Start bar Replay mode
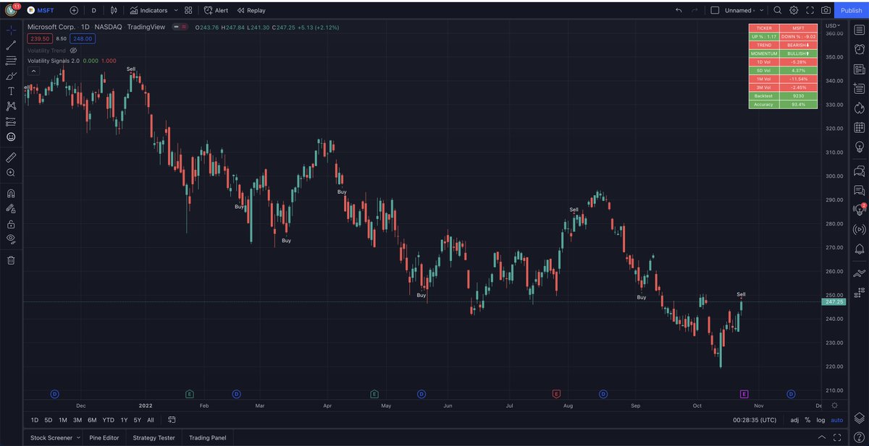 (251, 10)
